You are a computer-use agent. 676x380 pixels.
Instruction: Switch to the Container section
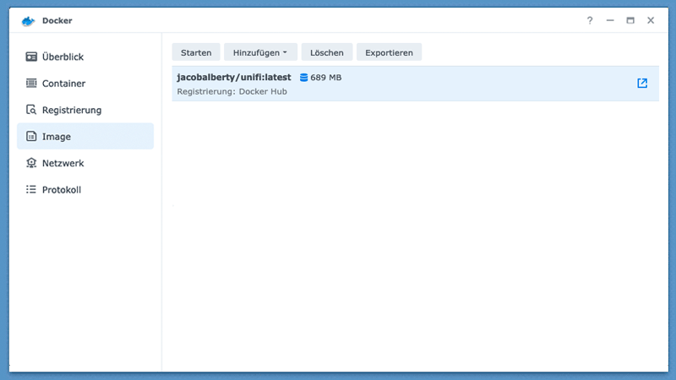tap(63, 84)
